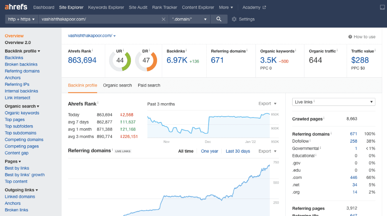The image size is (387, 216).
Task: Switch to the Organic search tab
Action: tap(118, 85)
